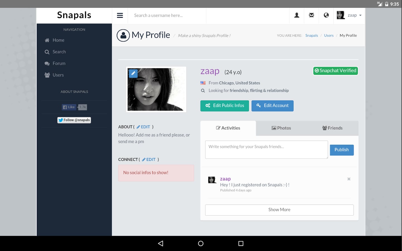This screenshot has width=402, height=251.
Task: Click the user profile icon in top bar
Action: (297, 15)
